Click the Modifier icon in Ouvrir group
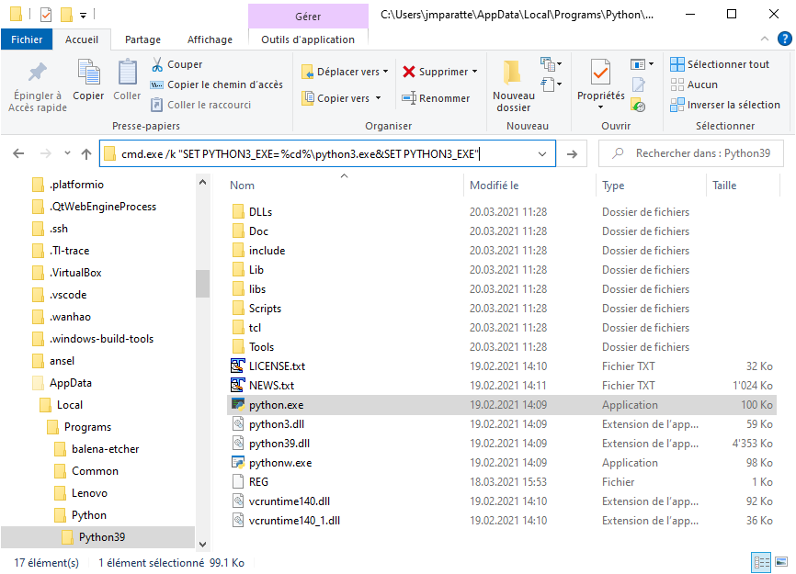Image resolution: width=796 pixels, height=574 pixels. pyautogui.click(x=638, y=84)
